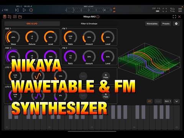The image size is (184, 138).
Task: Open the hamburger main menu
Action: click(180, 10)
